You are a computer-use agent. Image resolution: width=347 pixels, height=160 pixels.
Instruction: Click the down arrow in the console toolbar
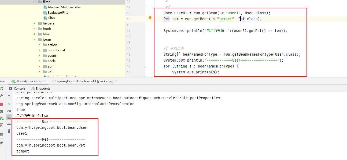pos(9,103)
